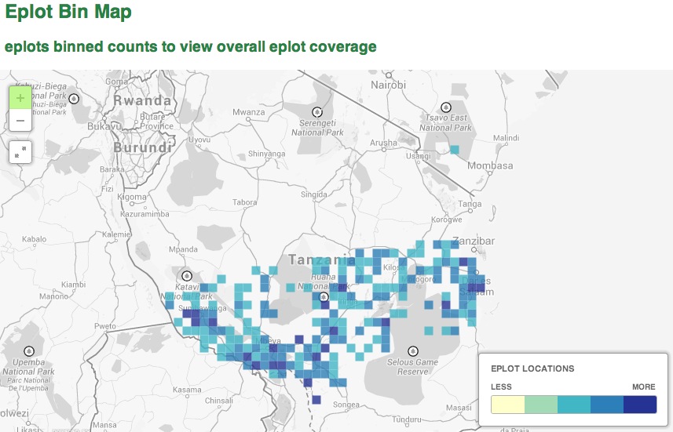Click the lone dark bin above Songea
This screenshot has width=673, height=432.
tap(316, 399)
